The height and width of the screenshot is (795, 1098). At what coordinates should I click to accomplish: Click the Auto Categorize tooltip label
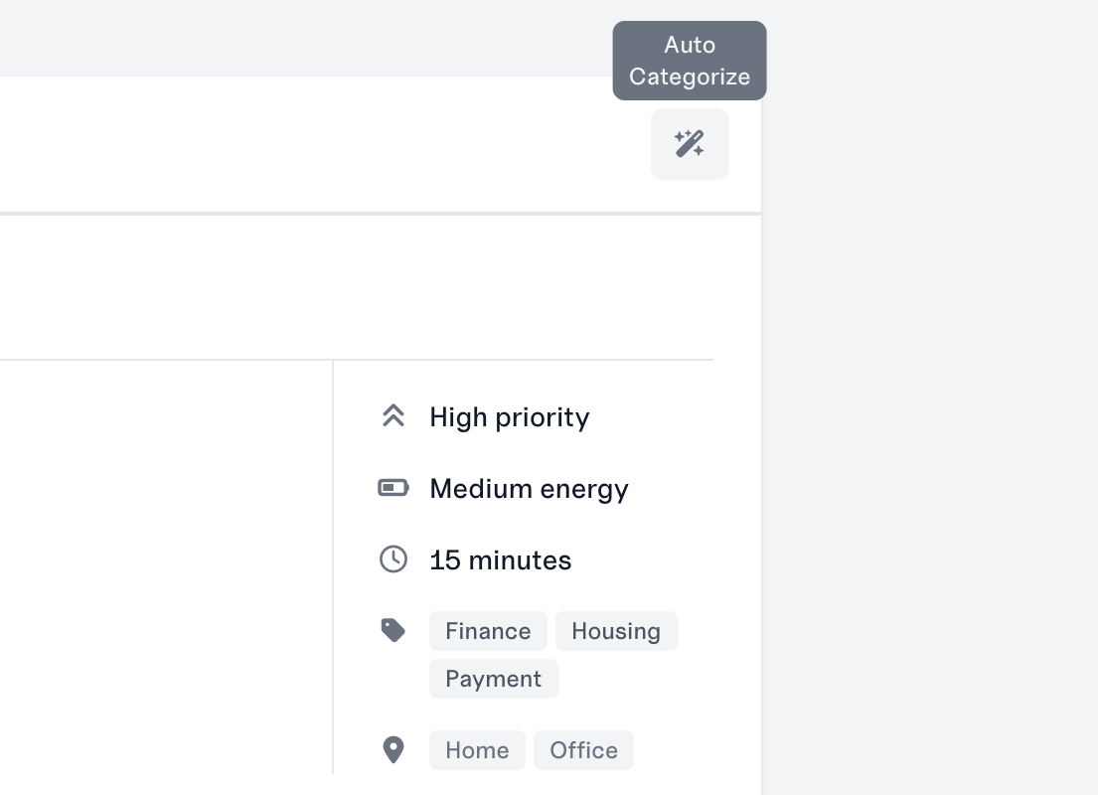[x=690, y=61]
